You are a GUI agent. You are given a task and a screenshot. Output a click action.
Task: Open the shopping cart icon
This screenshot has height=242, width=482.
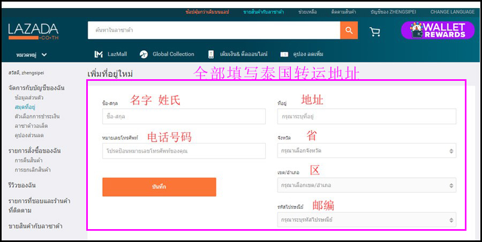point(375,32)
